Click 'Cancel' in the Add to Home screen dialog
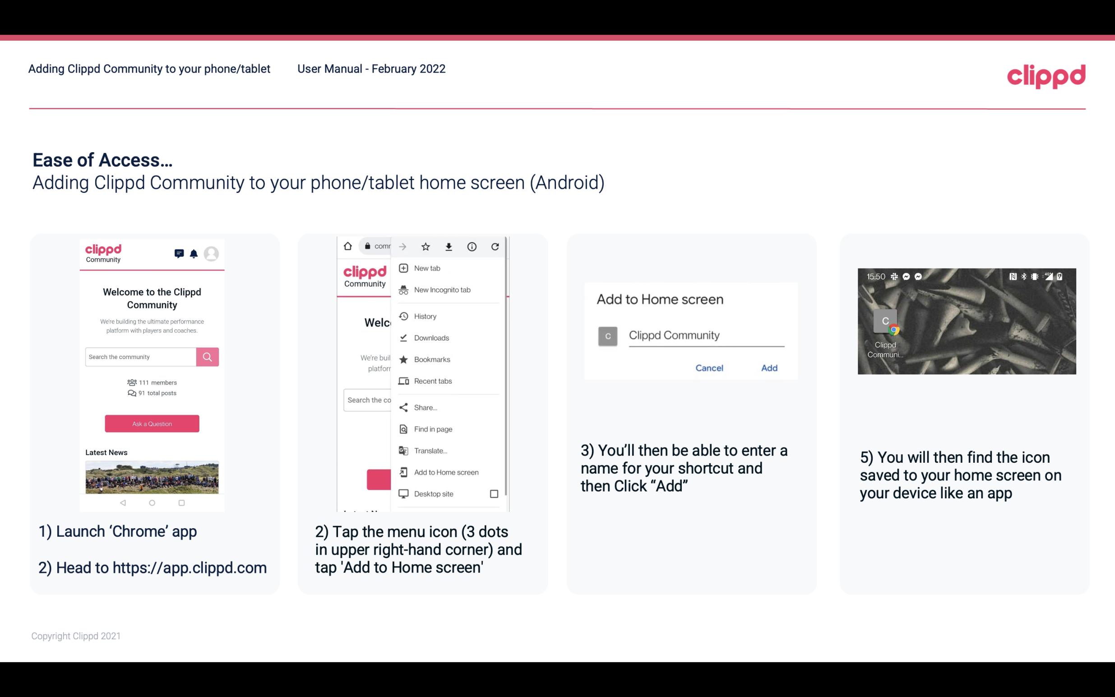This screenshot has height=697, width=1115. point(709,368)
